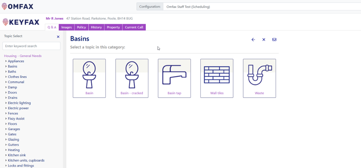Click the back arrow icon

[x=253, y=39]
